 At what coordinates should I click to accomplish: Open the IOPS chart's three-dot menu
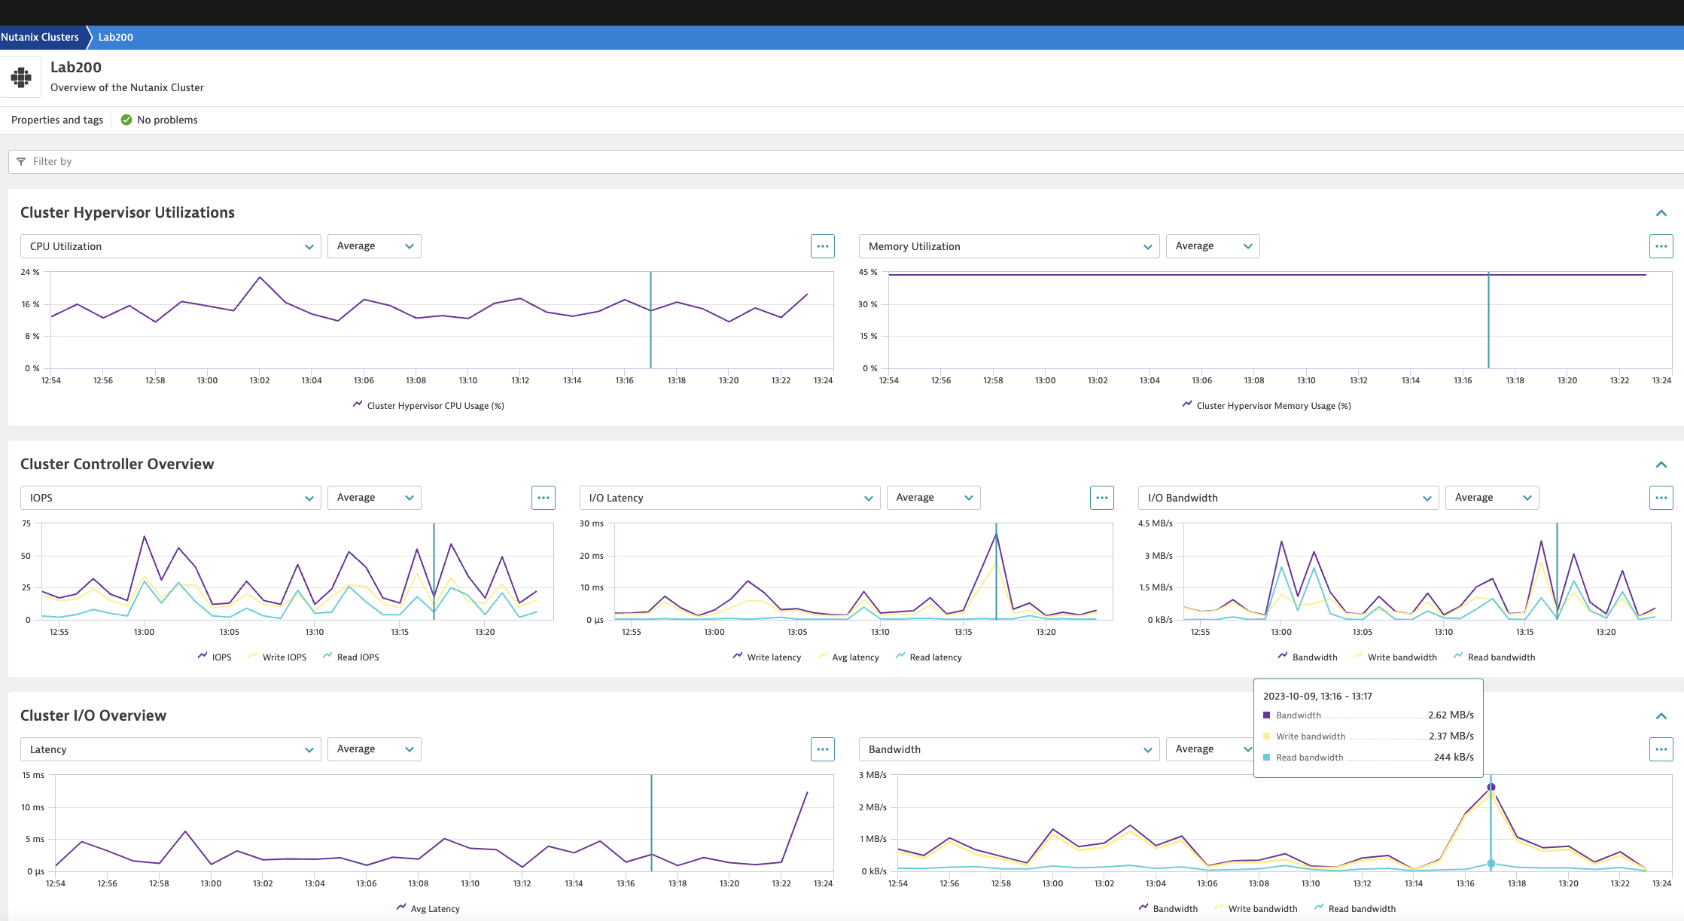point(543,498)
